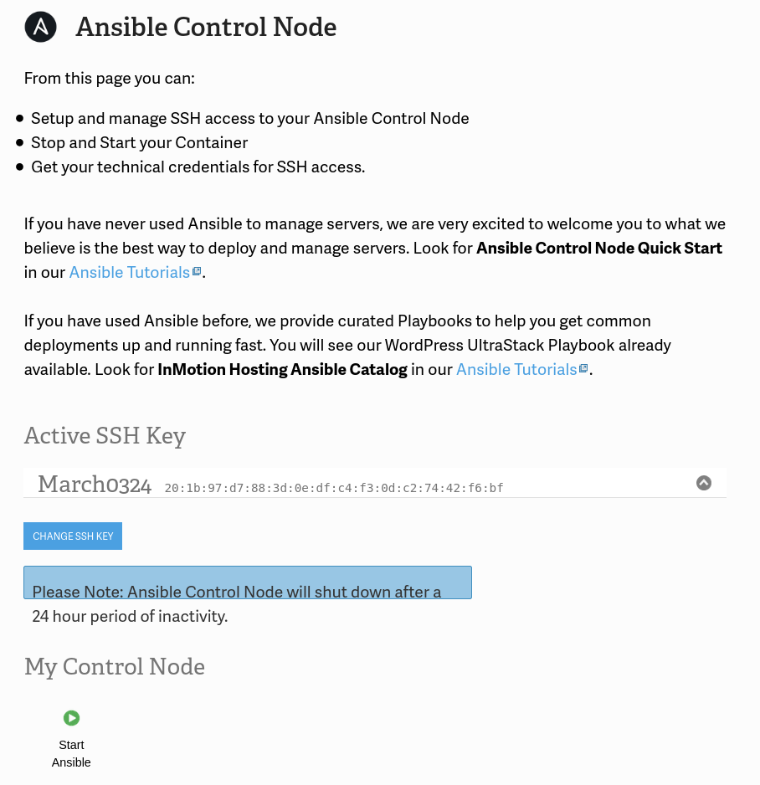Click the SSH key fingerprint text

tap(334, 488)
